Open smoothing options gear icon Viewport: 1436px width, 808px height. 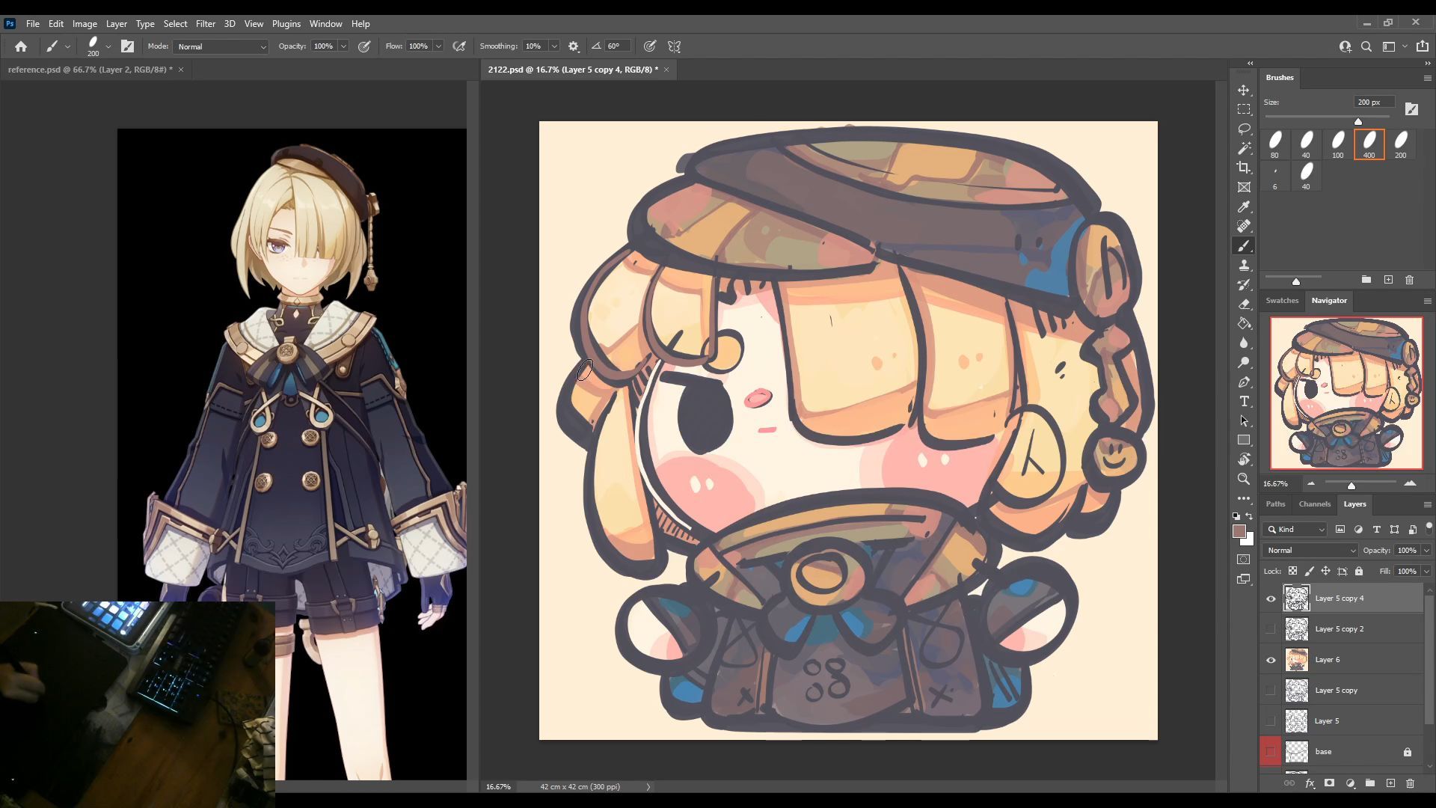(x=574, y=46)
